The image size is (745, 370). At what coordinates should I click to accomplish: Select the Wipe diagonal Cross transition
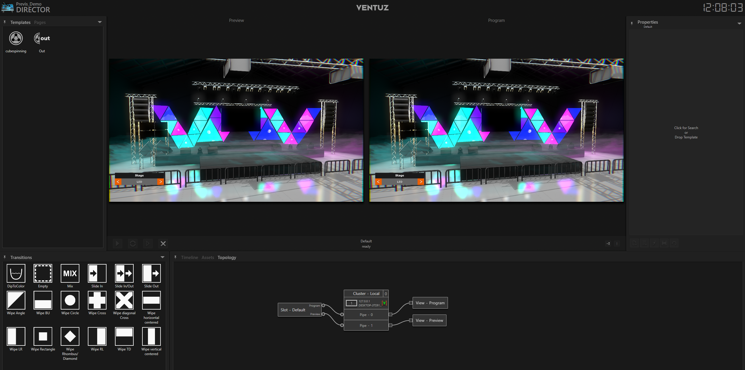(124, 300)
